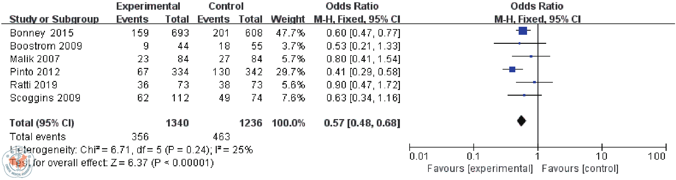This screenshot has width=676, height=180.
Task: Click the Malik 2007 plot point marker
Action: (x=531, y=56)
